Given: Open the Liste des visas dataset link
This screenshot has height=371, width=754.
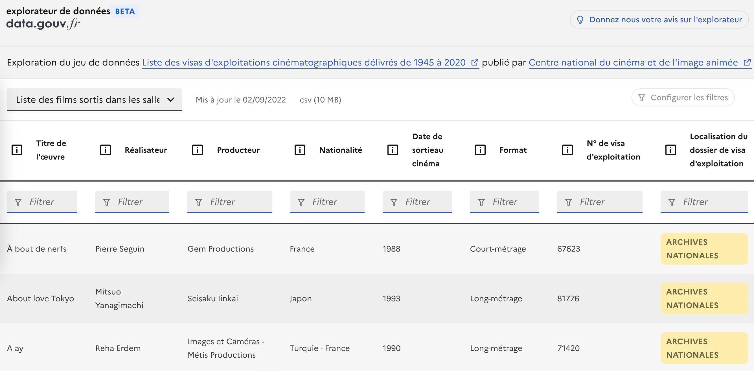Looking at the screenshot, I should 304,62.
